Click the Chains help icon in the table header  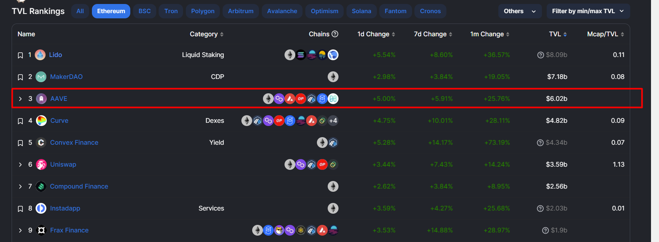pos(336,34)
